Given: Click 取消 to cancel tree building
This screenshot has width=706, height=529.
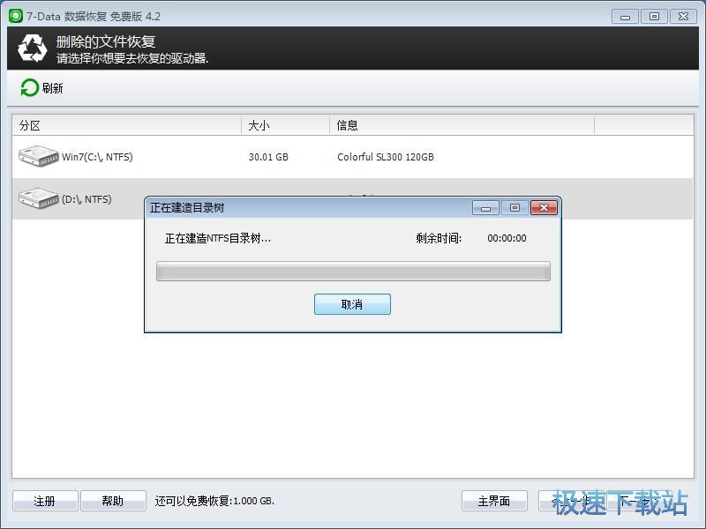Looking at the screenshot, I should click(352, 303).
